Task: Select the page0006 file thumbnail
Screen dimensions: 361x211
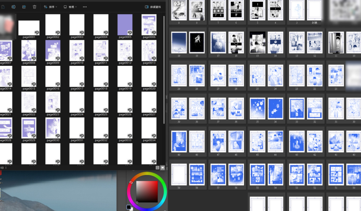Action: [x=149, y=25]
